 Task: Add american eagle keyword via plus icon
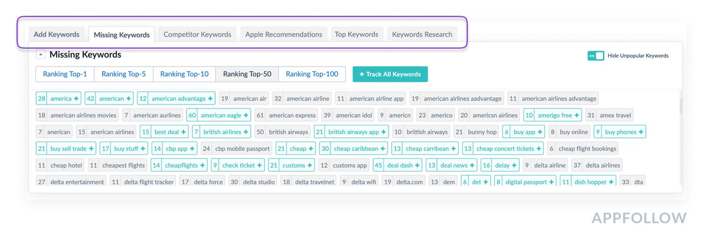tap(246, 115)
